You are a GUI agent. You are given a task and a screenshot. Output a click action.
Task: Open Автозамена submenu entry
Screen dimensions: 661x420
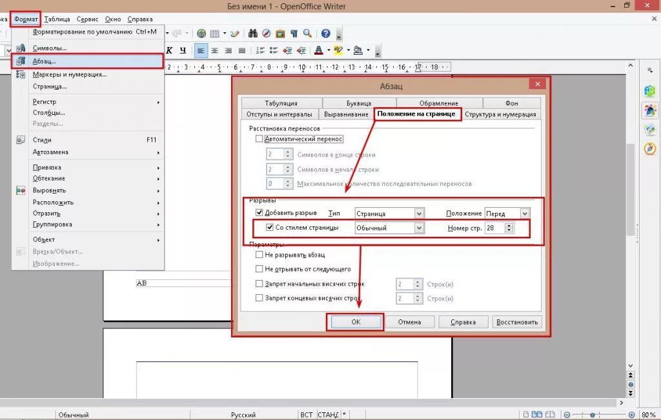coord(96,152)
